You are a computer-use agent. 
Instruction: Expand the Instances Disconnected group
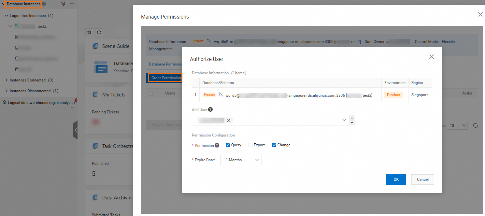point(7,91)
